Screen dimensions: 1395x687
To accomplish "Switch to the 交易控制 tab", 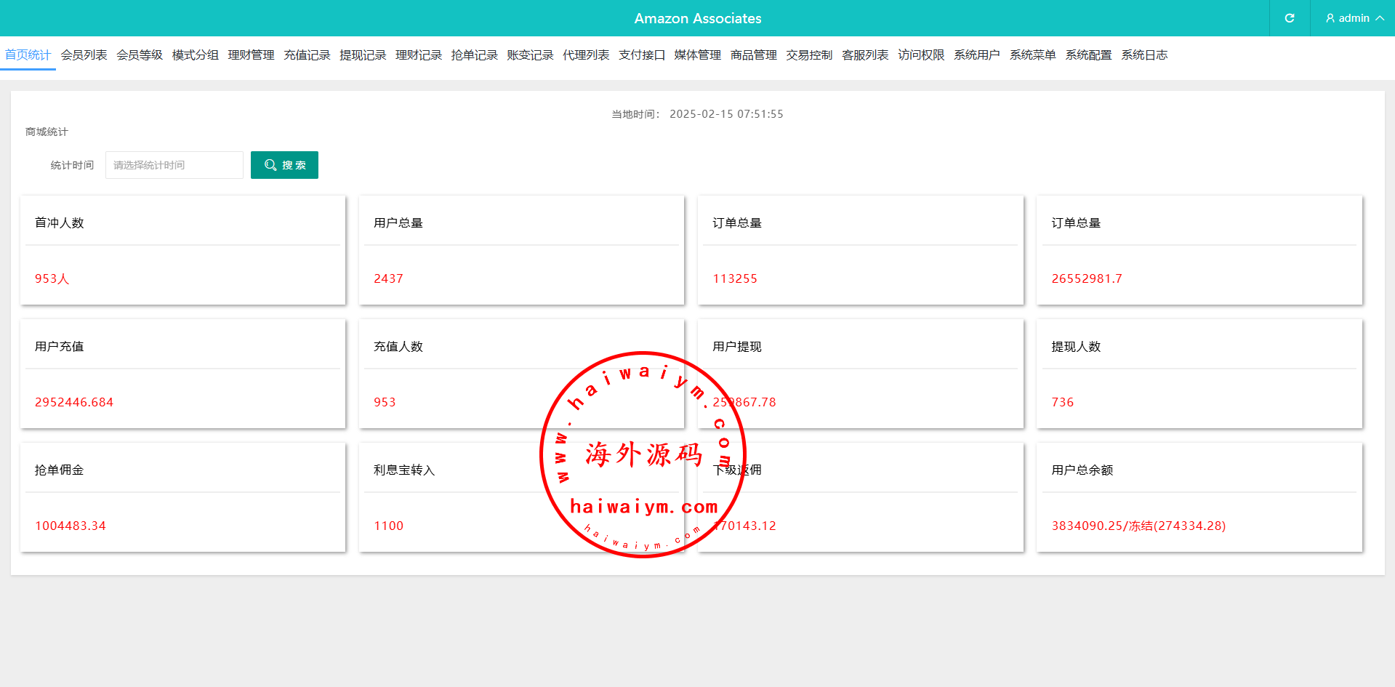I will [809, 55].
